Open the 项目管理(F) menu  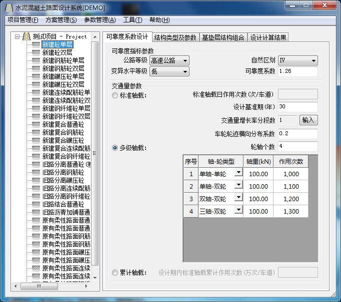[23, 20]
